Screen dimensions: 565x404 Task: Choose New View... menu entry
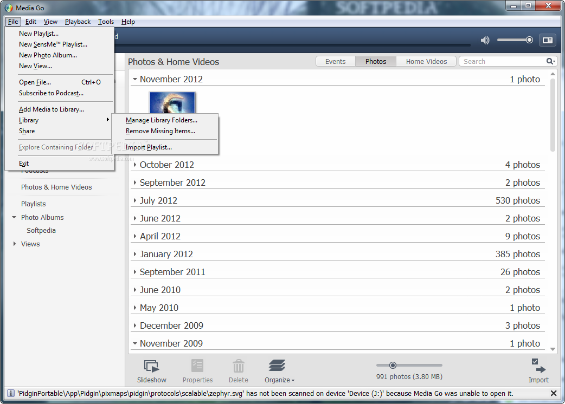[60, 66]
